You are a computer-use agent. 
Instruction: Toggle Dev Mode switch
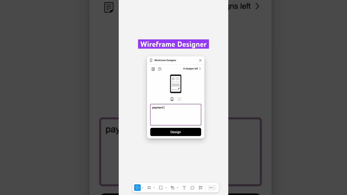(212, 188)
